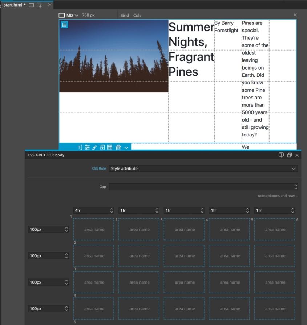The height and width of the screenshot is (325, 307).
Task: Click the brush styling icon in the element toolbar
Action: [x=95, y=147]
